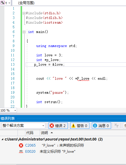126x165 pixels.
Task: Toggle the 错误 2 errors filter
Action: pos(58,126)
